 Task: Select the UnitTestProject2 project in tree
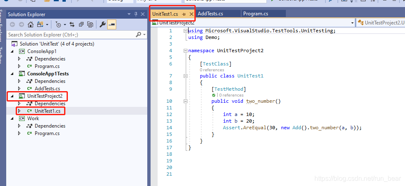[x=45, y=96]
